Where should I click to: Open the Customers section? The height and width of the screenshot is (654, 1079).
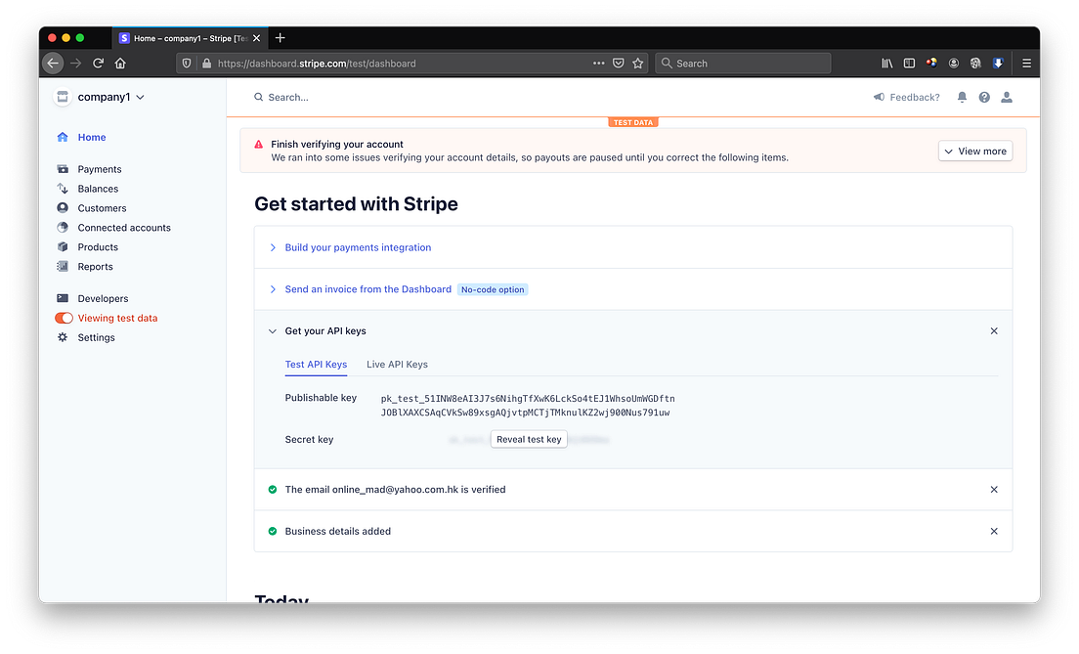(101, 207)
